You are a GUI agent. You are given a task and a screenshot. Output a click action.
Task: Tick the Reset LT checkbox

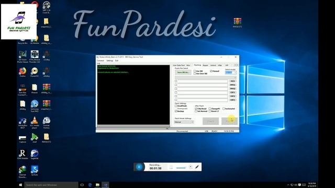tap(210, 111)
